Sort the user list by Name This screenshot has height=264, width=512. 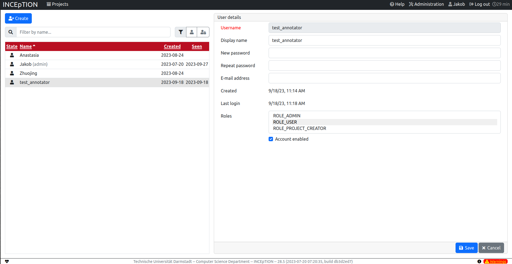coord(26,46)
